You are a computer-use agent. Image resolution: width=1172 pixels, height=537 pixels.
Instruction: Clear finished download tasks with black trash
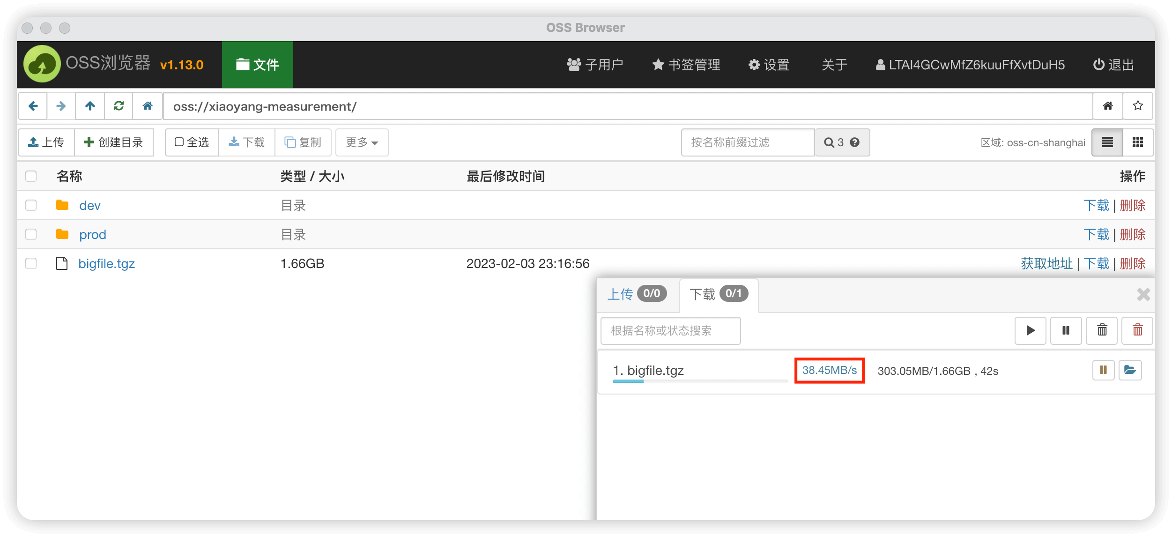click(x=1102, y=331)
